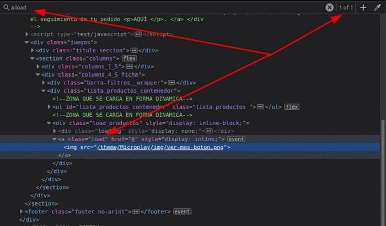Image resolution: width=386 pixels, height=226 pixels.
Task: Click the plus icon to create new node
Action: click(363, 8)
